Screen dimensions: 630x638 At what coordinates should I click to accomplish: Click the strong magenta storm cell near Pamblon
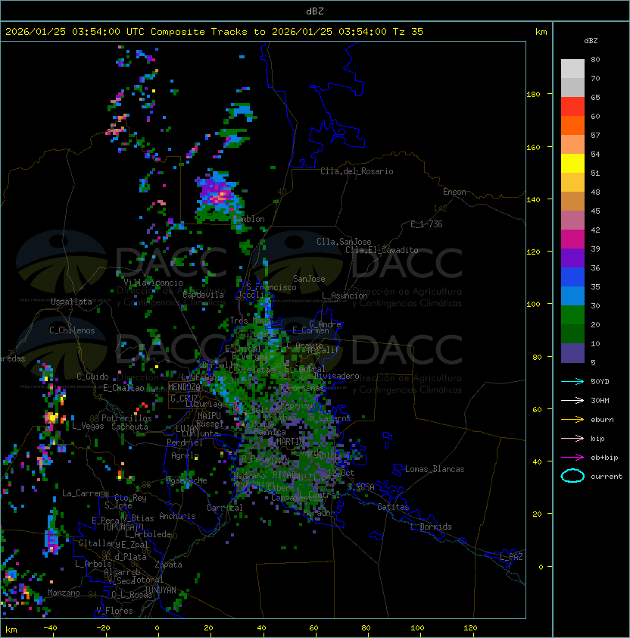(x=219, y=195)
